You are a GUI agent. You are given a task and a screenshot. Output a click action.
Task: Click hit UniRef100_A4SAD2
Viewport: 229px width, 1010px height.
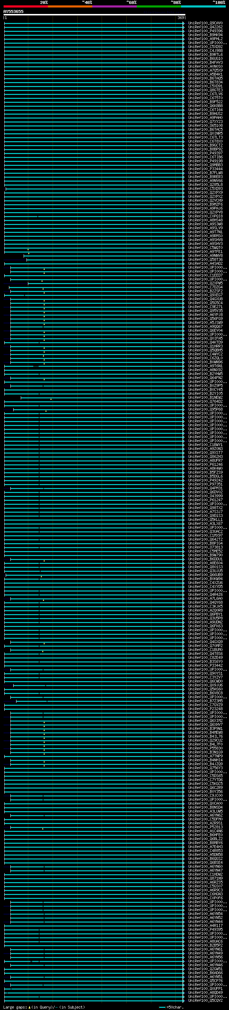[205, 263]
